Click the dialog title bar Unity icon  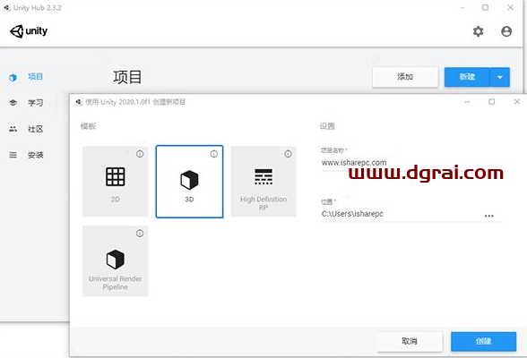coord(79,102)
